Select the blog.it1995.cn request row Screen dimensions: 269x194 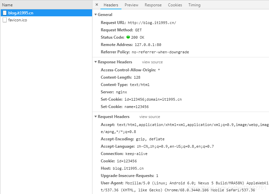[46, 13]
